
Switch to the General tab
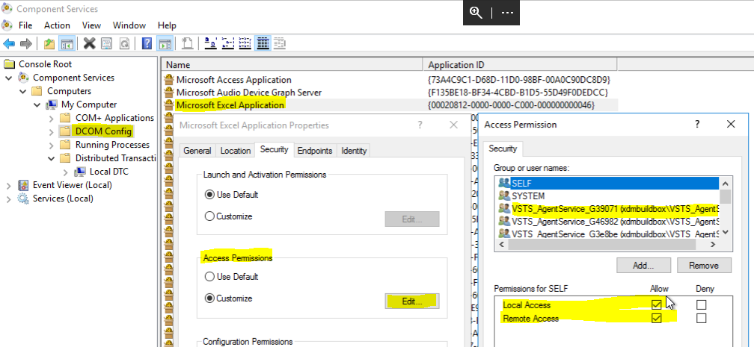[x=197, y=151]
